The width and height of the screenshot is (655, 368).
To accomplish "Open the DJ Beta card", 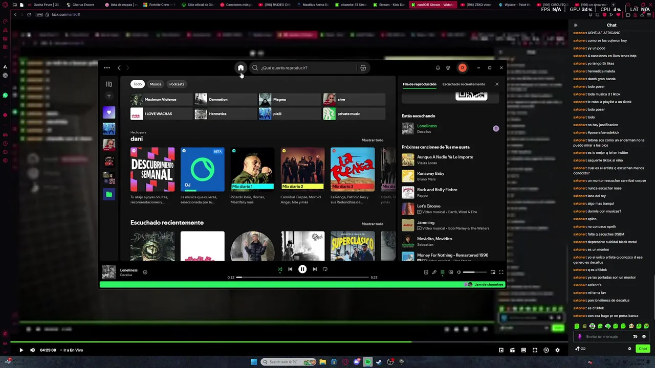I will pos(202,176).
